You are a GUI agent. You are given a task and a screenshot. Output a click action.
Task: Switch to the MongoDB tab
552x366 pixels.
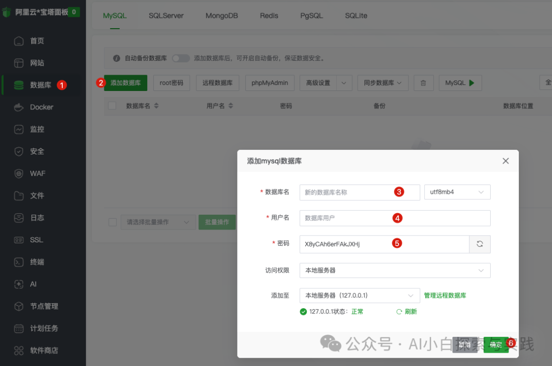222,16
